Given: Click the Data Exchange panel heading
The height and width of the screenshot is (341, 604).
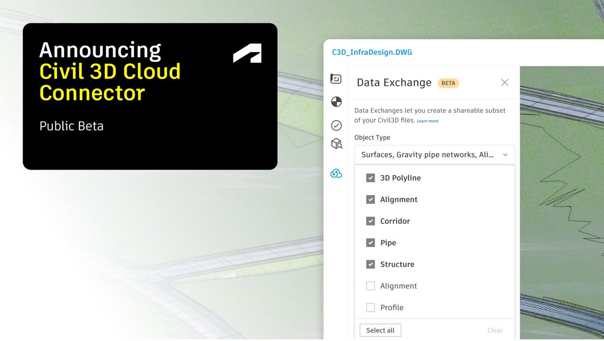Looking at the screenshot, I should point(394,82).
